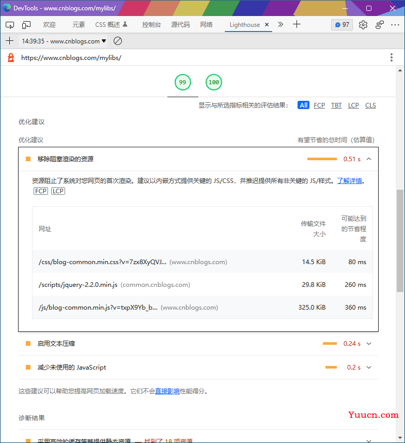Click the 传输文件大小 column header
This screenshot has width=405, height=443.
click(x=313, y=229)
